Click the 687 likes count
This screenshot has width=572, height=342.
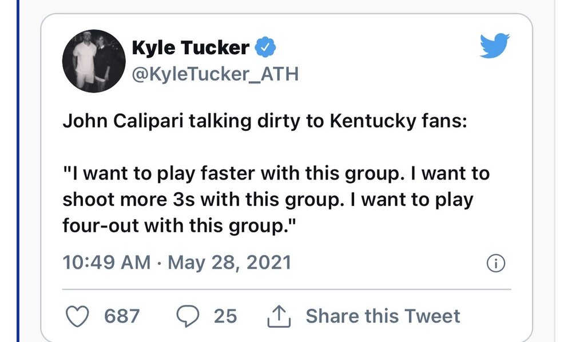coord(122,316)
